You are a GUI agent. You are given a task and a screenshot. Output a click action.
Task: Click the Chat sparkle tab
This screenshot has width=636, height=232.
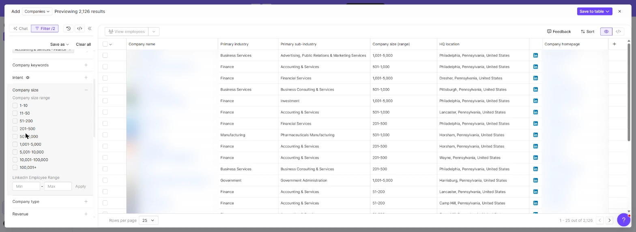pyautogui.click(x=20, y=28)
